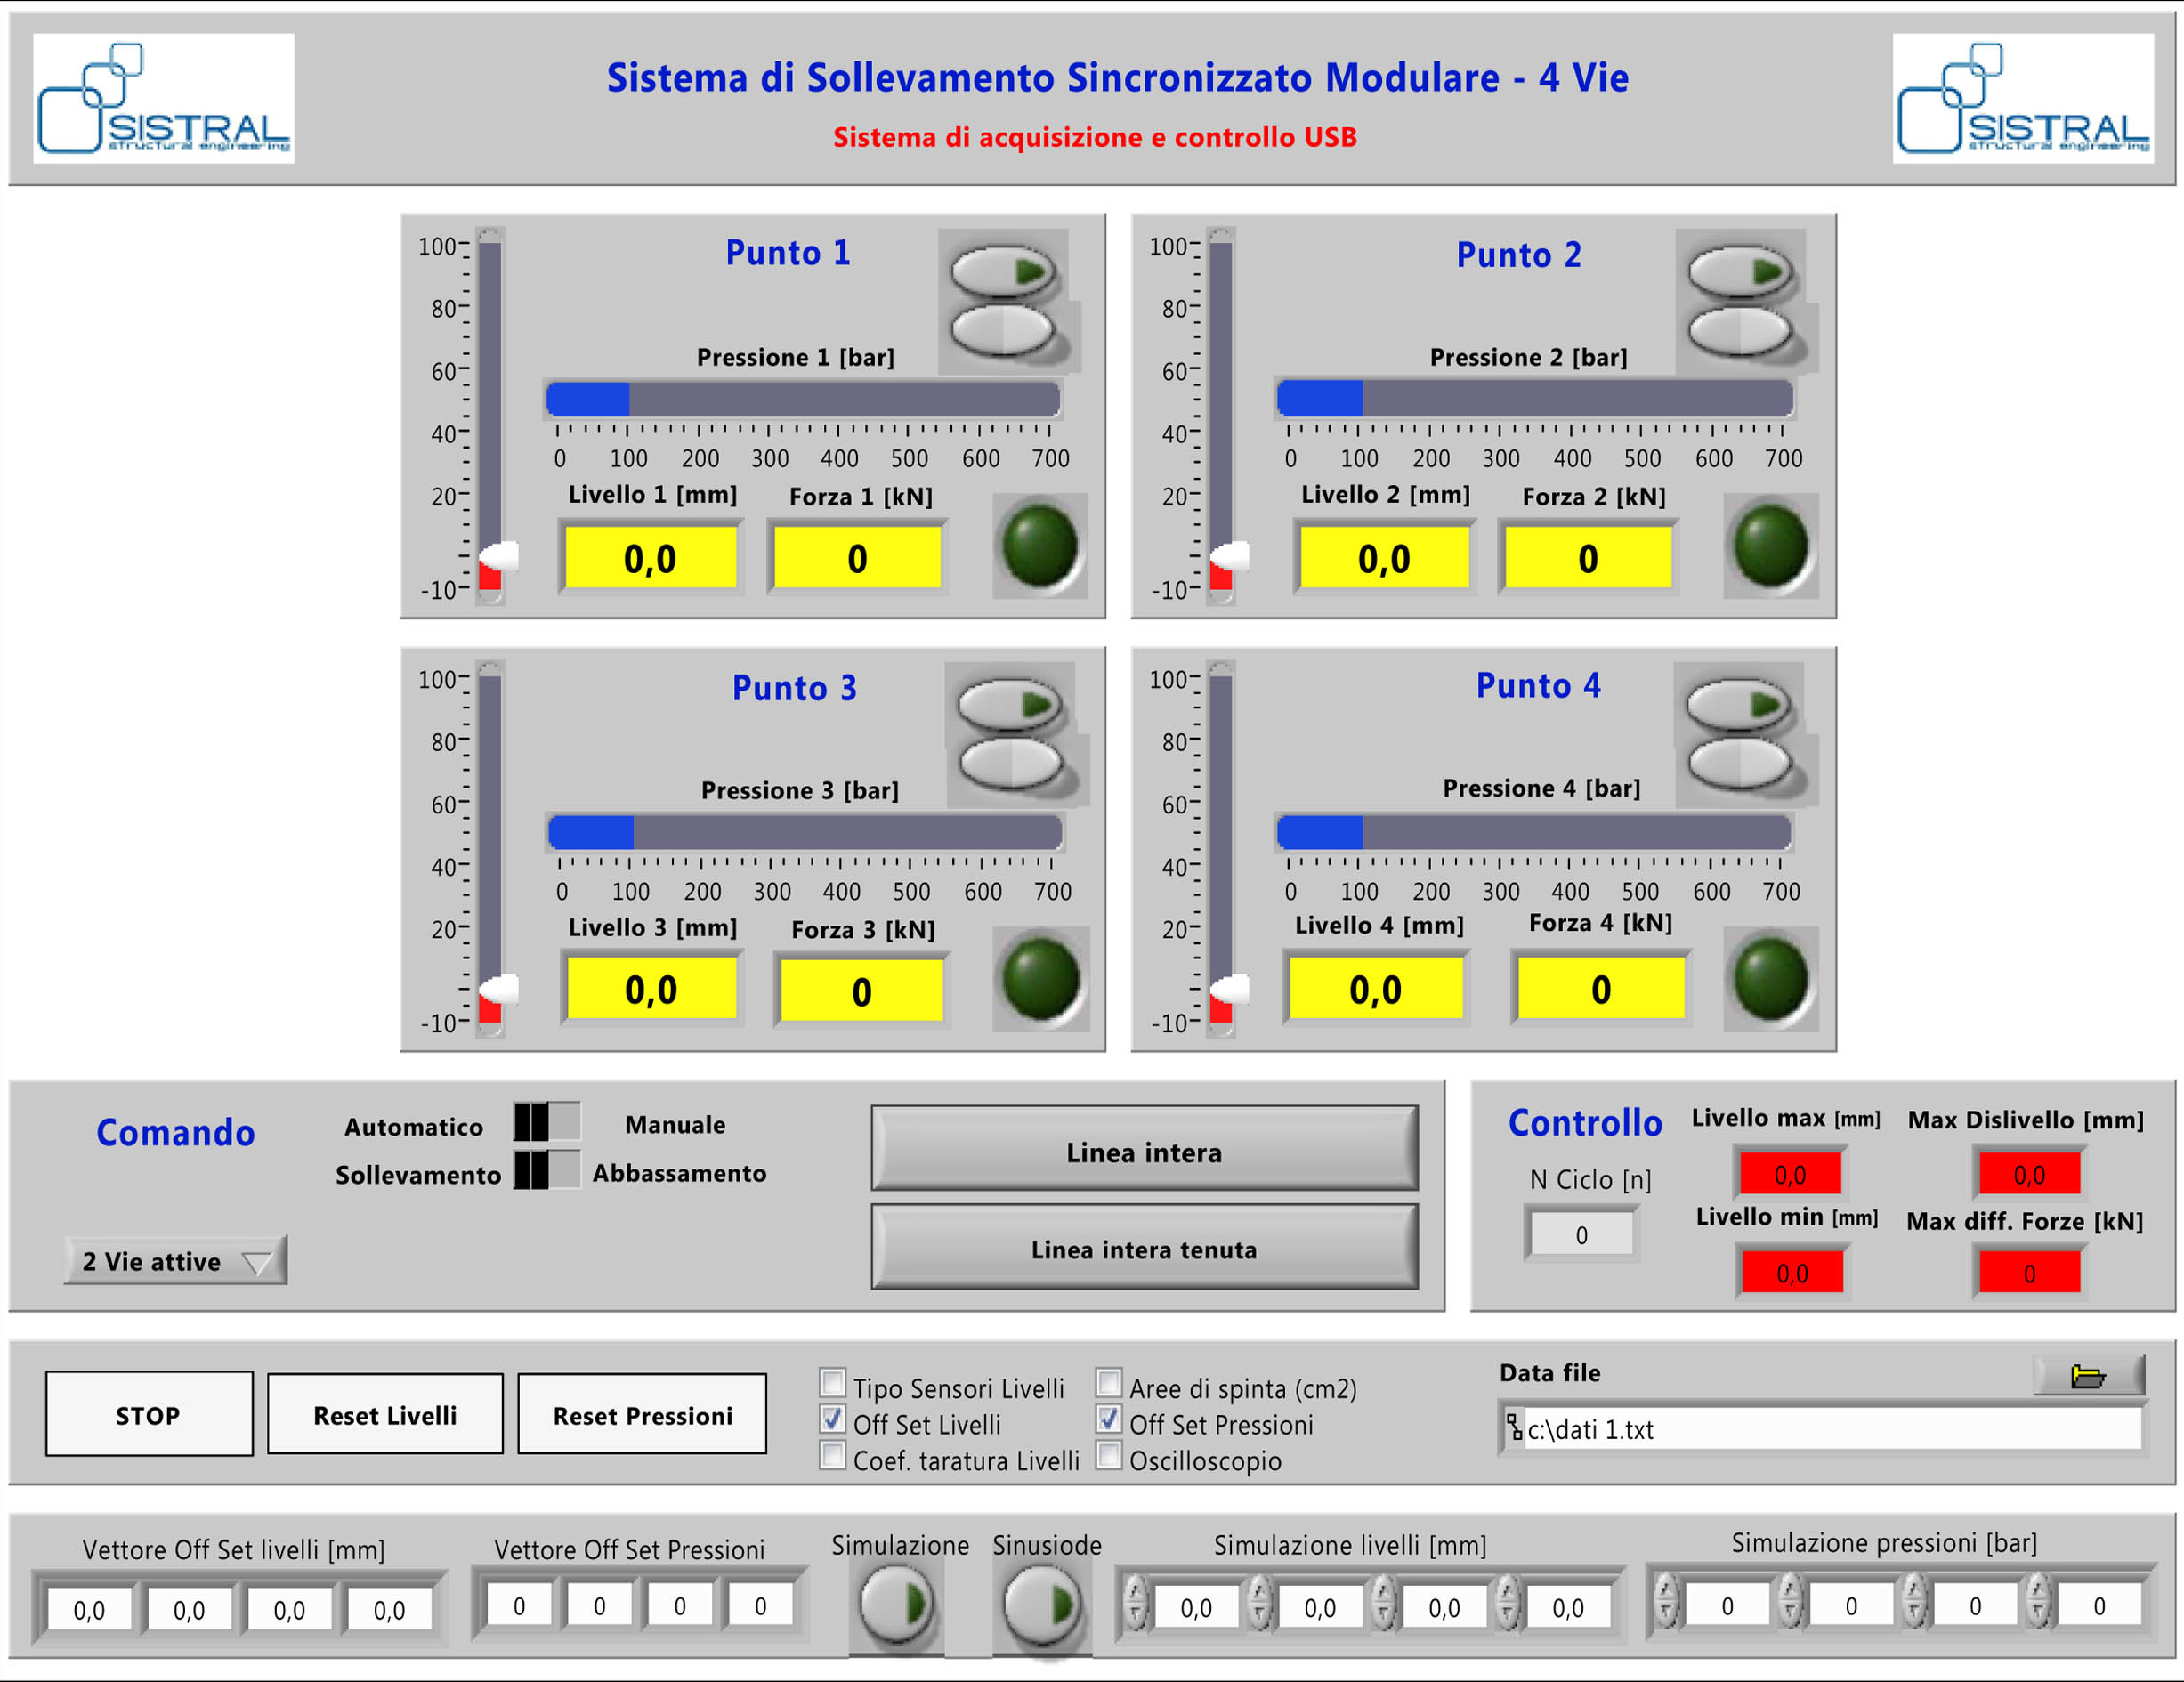Click the STOP button
Screen dimensions: 2184x1682
pyautogui.click(x=149, y=1413)
